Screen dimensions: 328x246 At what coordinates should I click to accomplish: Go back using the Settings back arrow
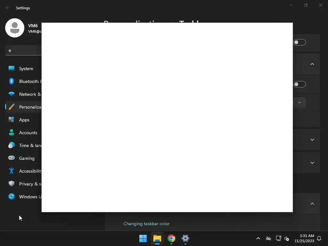8,8
